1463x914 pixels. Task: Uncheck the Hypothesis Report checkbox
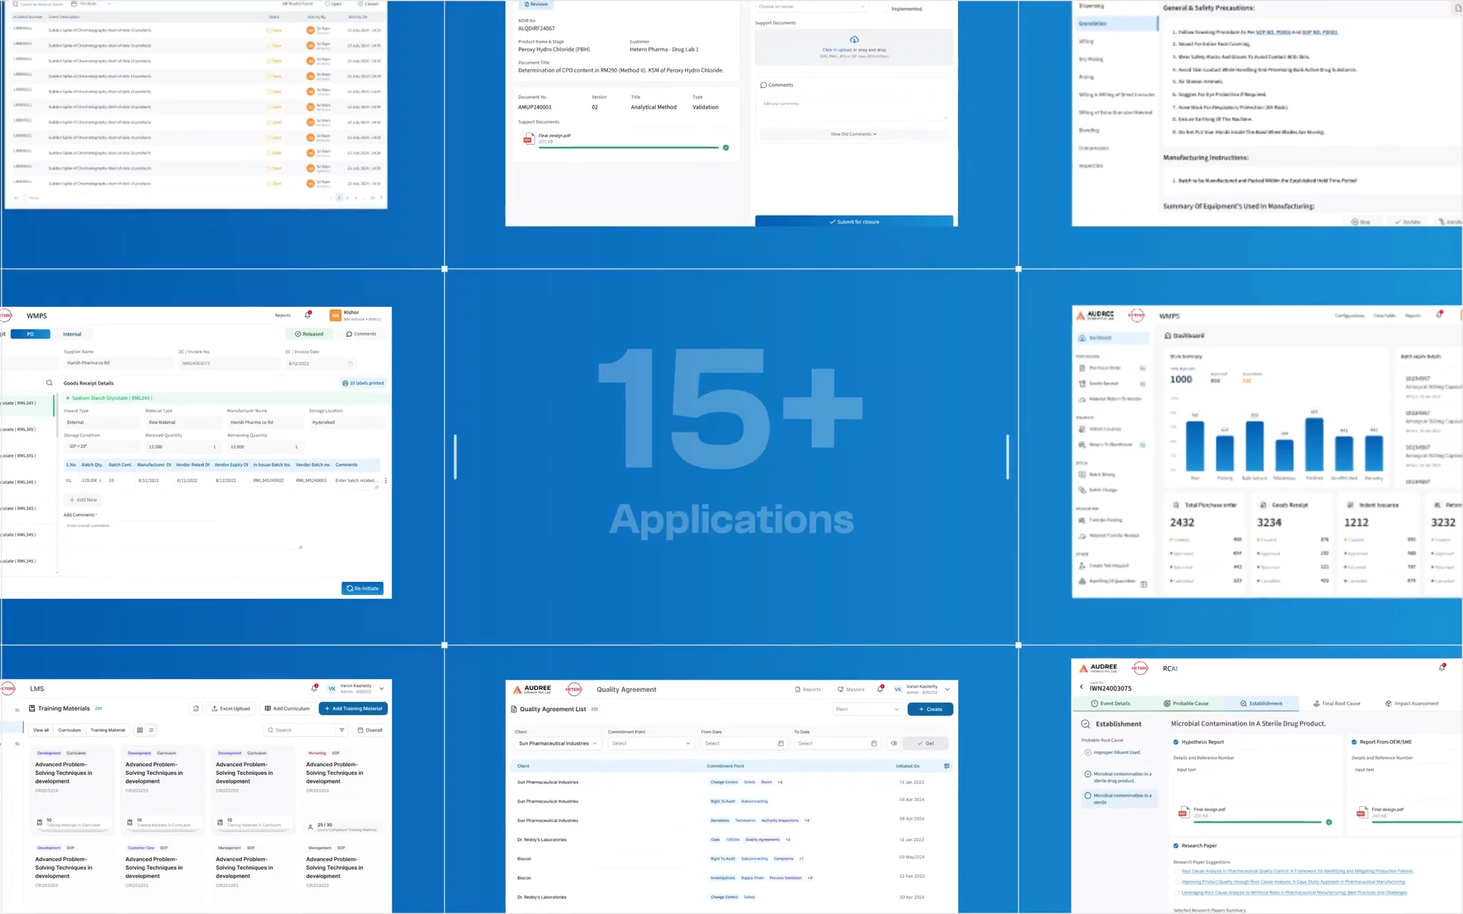click(1176, 742)
